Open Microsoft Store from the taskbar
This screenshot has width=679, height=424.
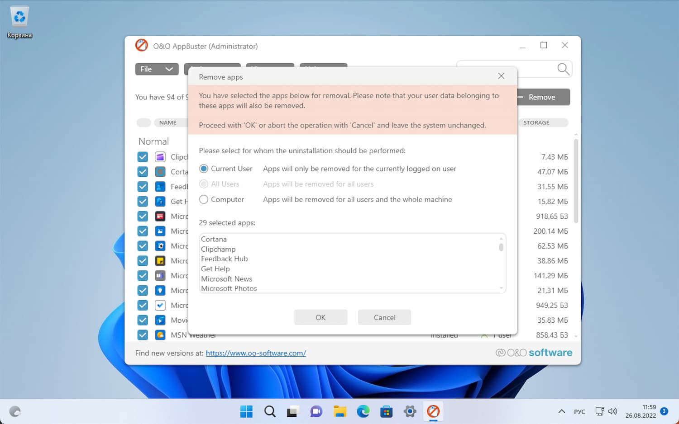(387, 411)
